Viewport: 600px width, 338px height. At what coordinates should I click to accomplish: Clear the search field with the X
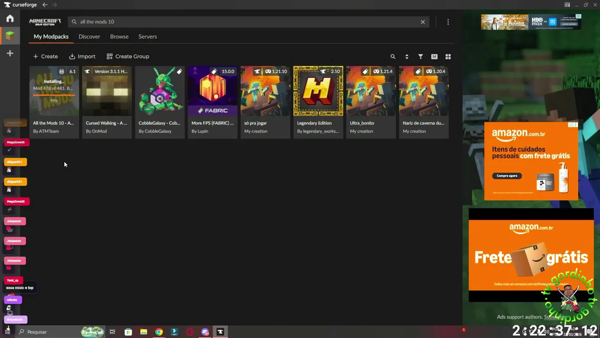point(423,22)
